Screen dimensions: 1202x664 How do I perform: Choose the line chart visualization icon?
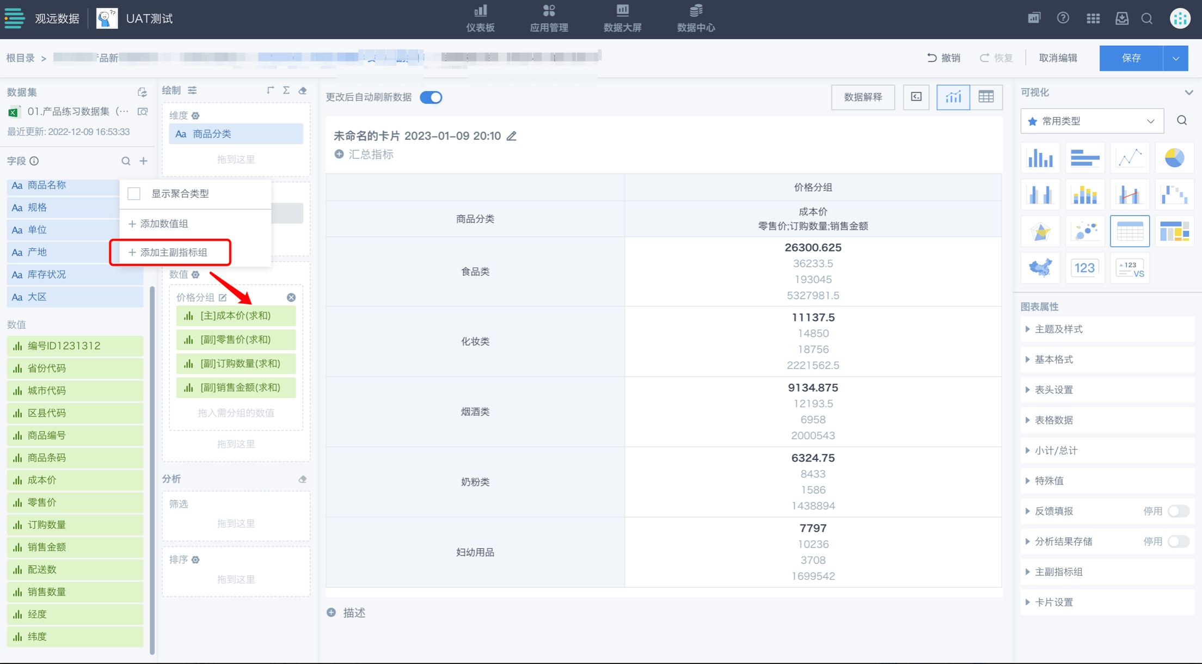(1130, 158)
